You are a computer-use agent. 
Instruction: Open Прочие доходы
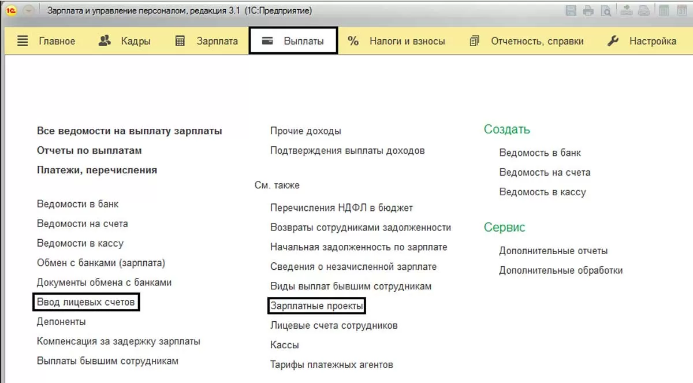[x=305, y=131]
